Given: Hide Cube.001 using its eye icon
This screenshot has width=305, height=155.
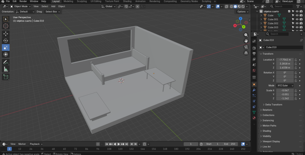Looking at the screenshot, I should (x=297, y=19).
